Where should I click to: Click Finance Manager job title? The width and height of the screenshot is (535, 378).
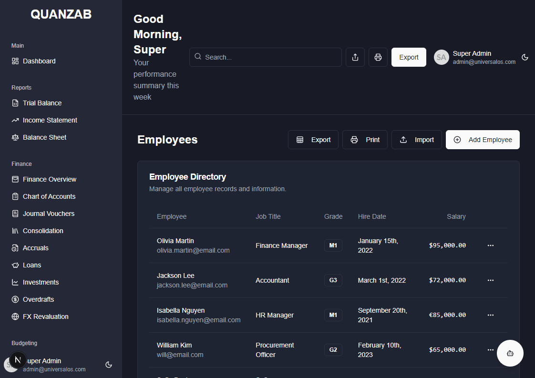tap(281, 245)
